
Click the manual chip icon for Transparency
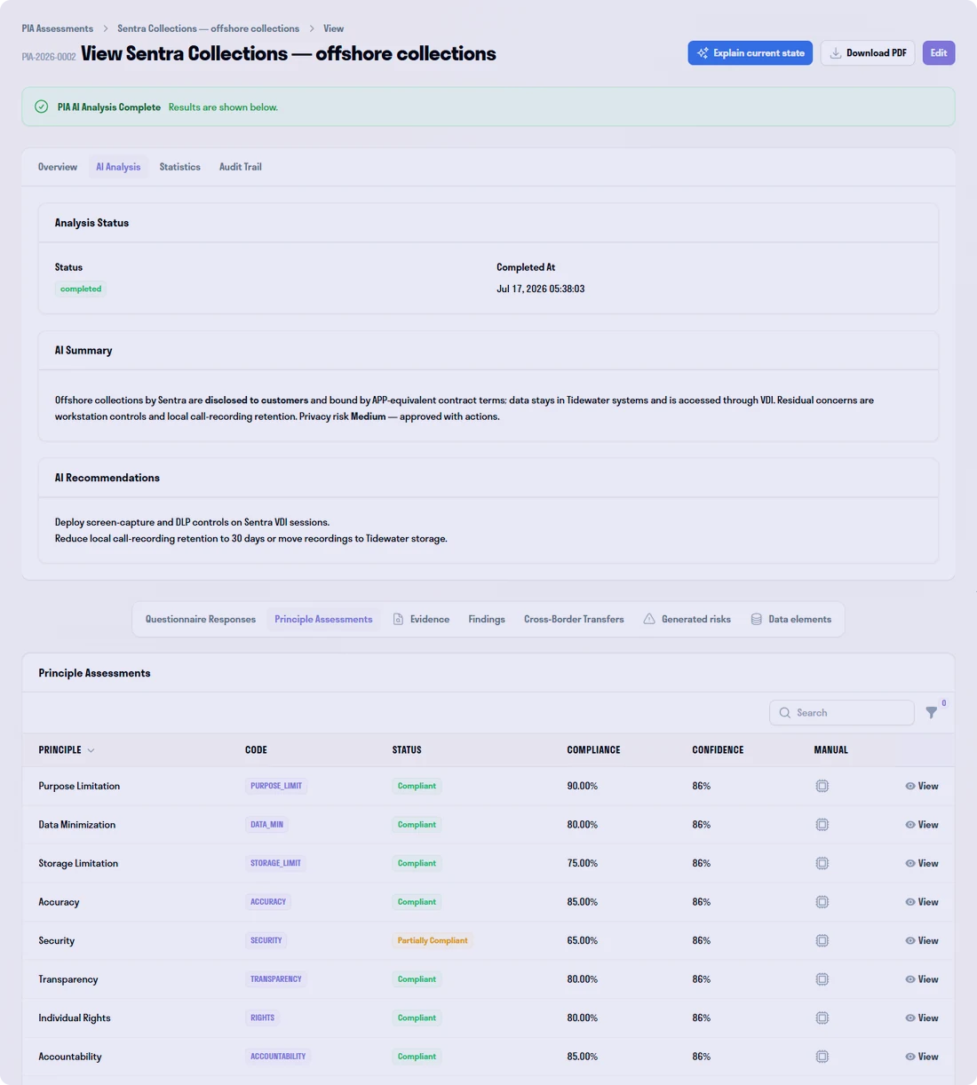point(822,979)
